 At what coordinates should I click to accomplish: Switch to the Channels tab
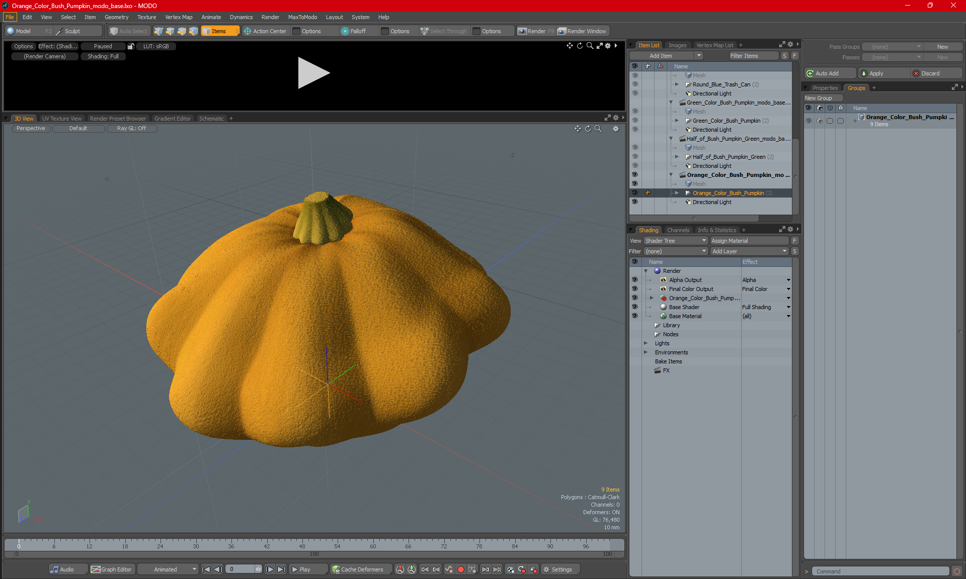[678, 230]
